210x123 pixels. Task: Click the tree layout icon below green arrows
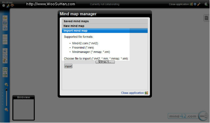click(x=5, y=75)
